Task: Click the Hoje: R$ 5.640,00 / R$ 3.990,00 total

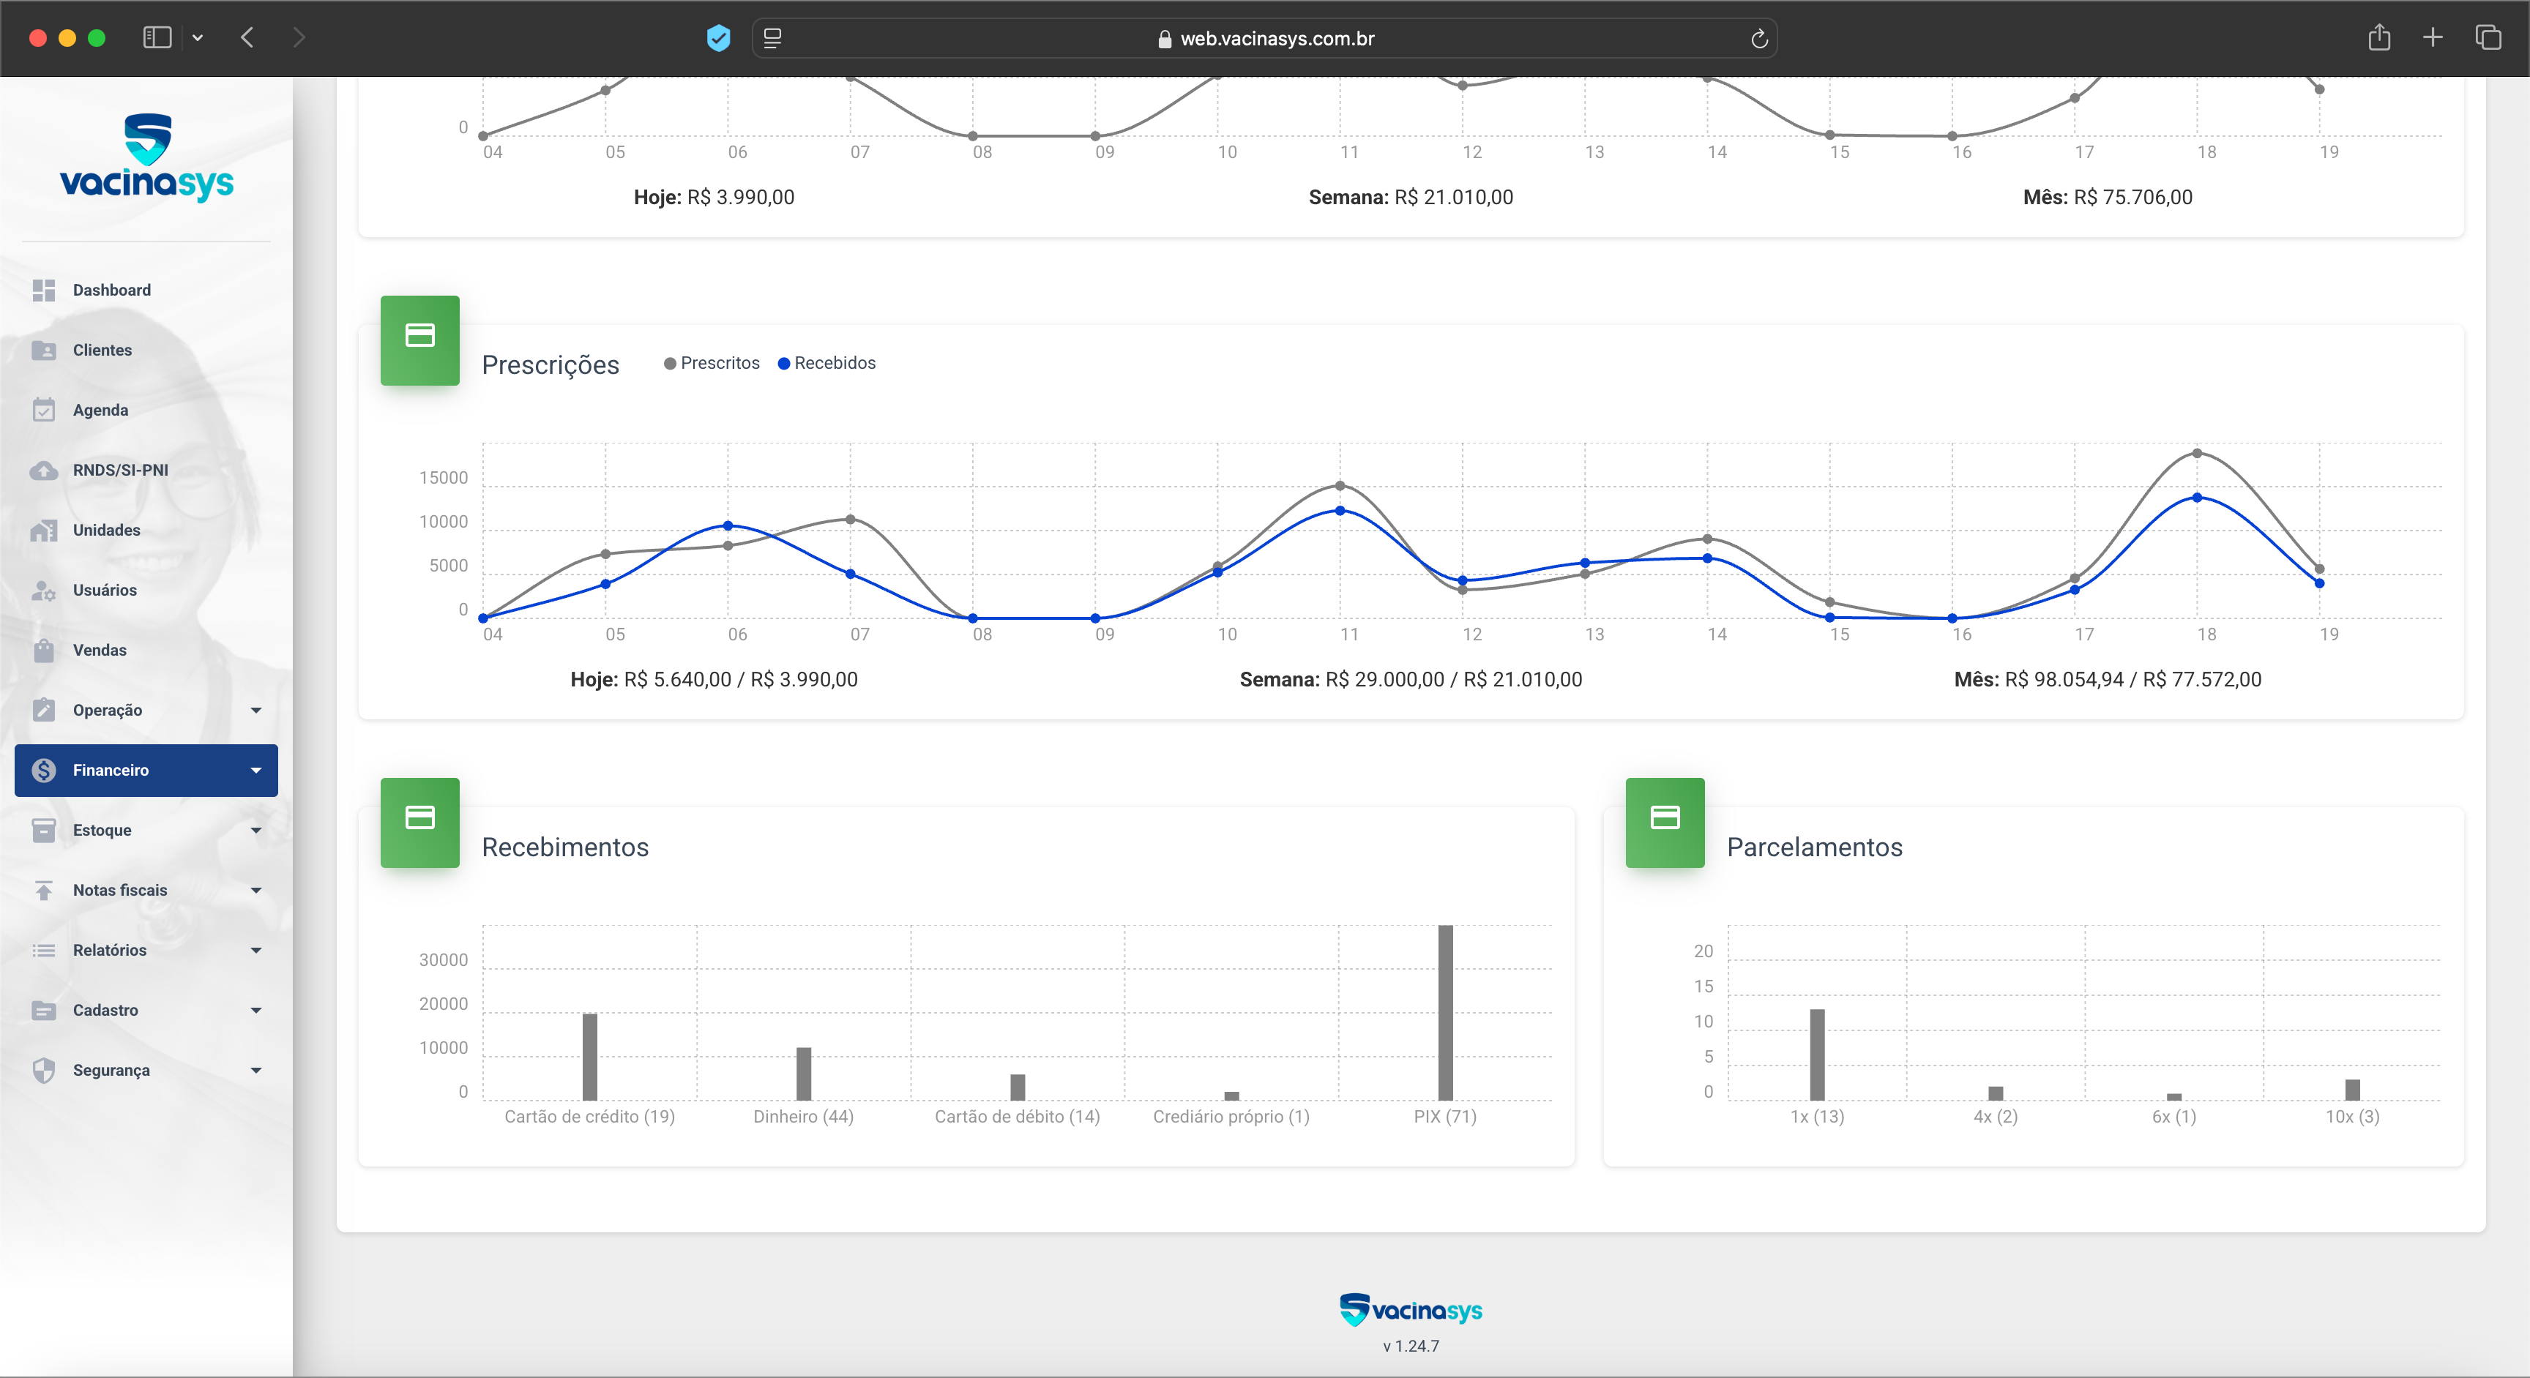Action: (x=714, y=680)
